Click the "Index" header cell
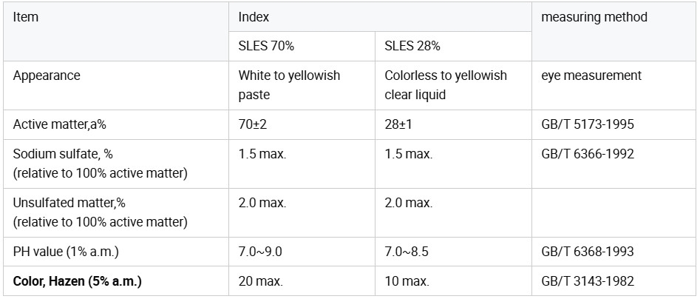Screen dimensions: 700x299 tap(254, 17)
